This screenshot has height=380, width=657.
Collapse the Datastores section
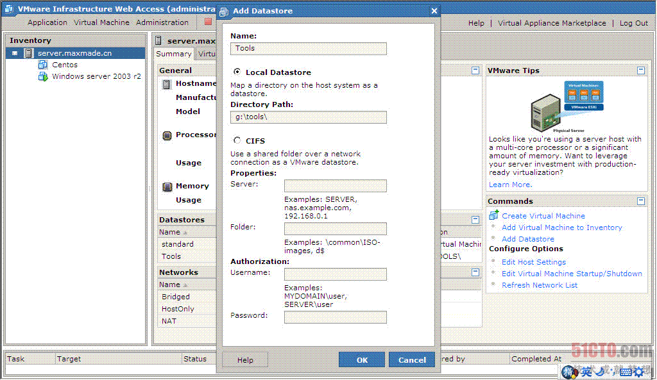point(475,220)
